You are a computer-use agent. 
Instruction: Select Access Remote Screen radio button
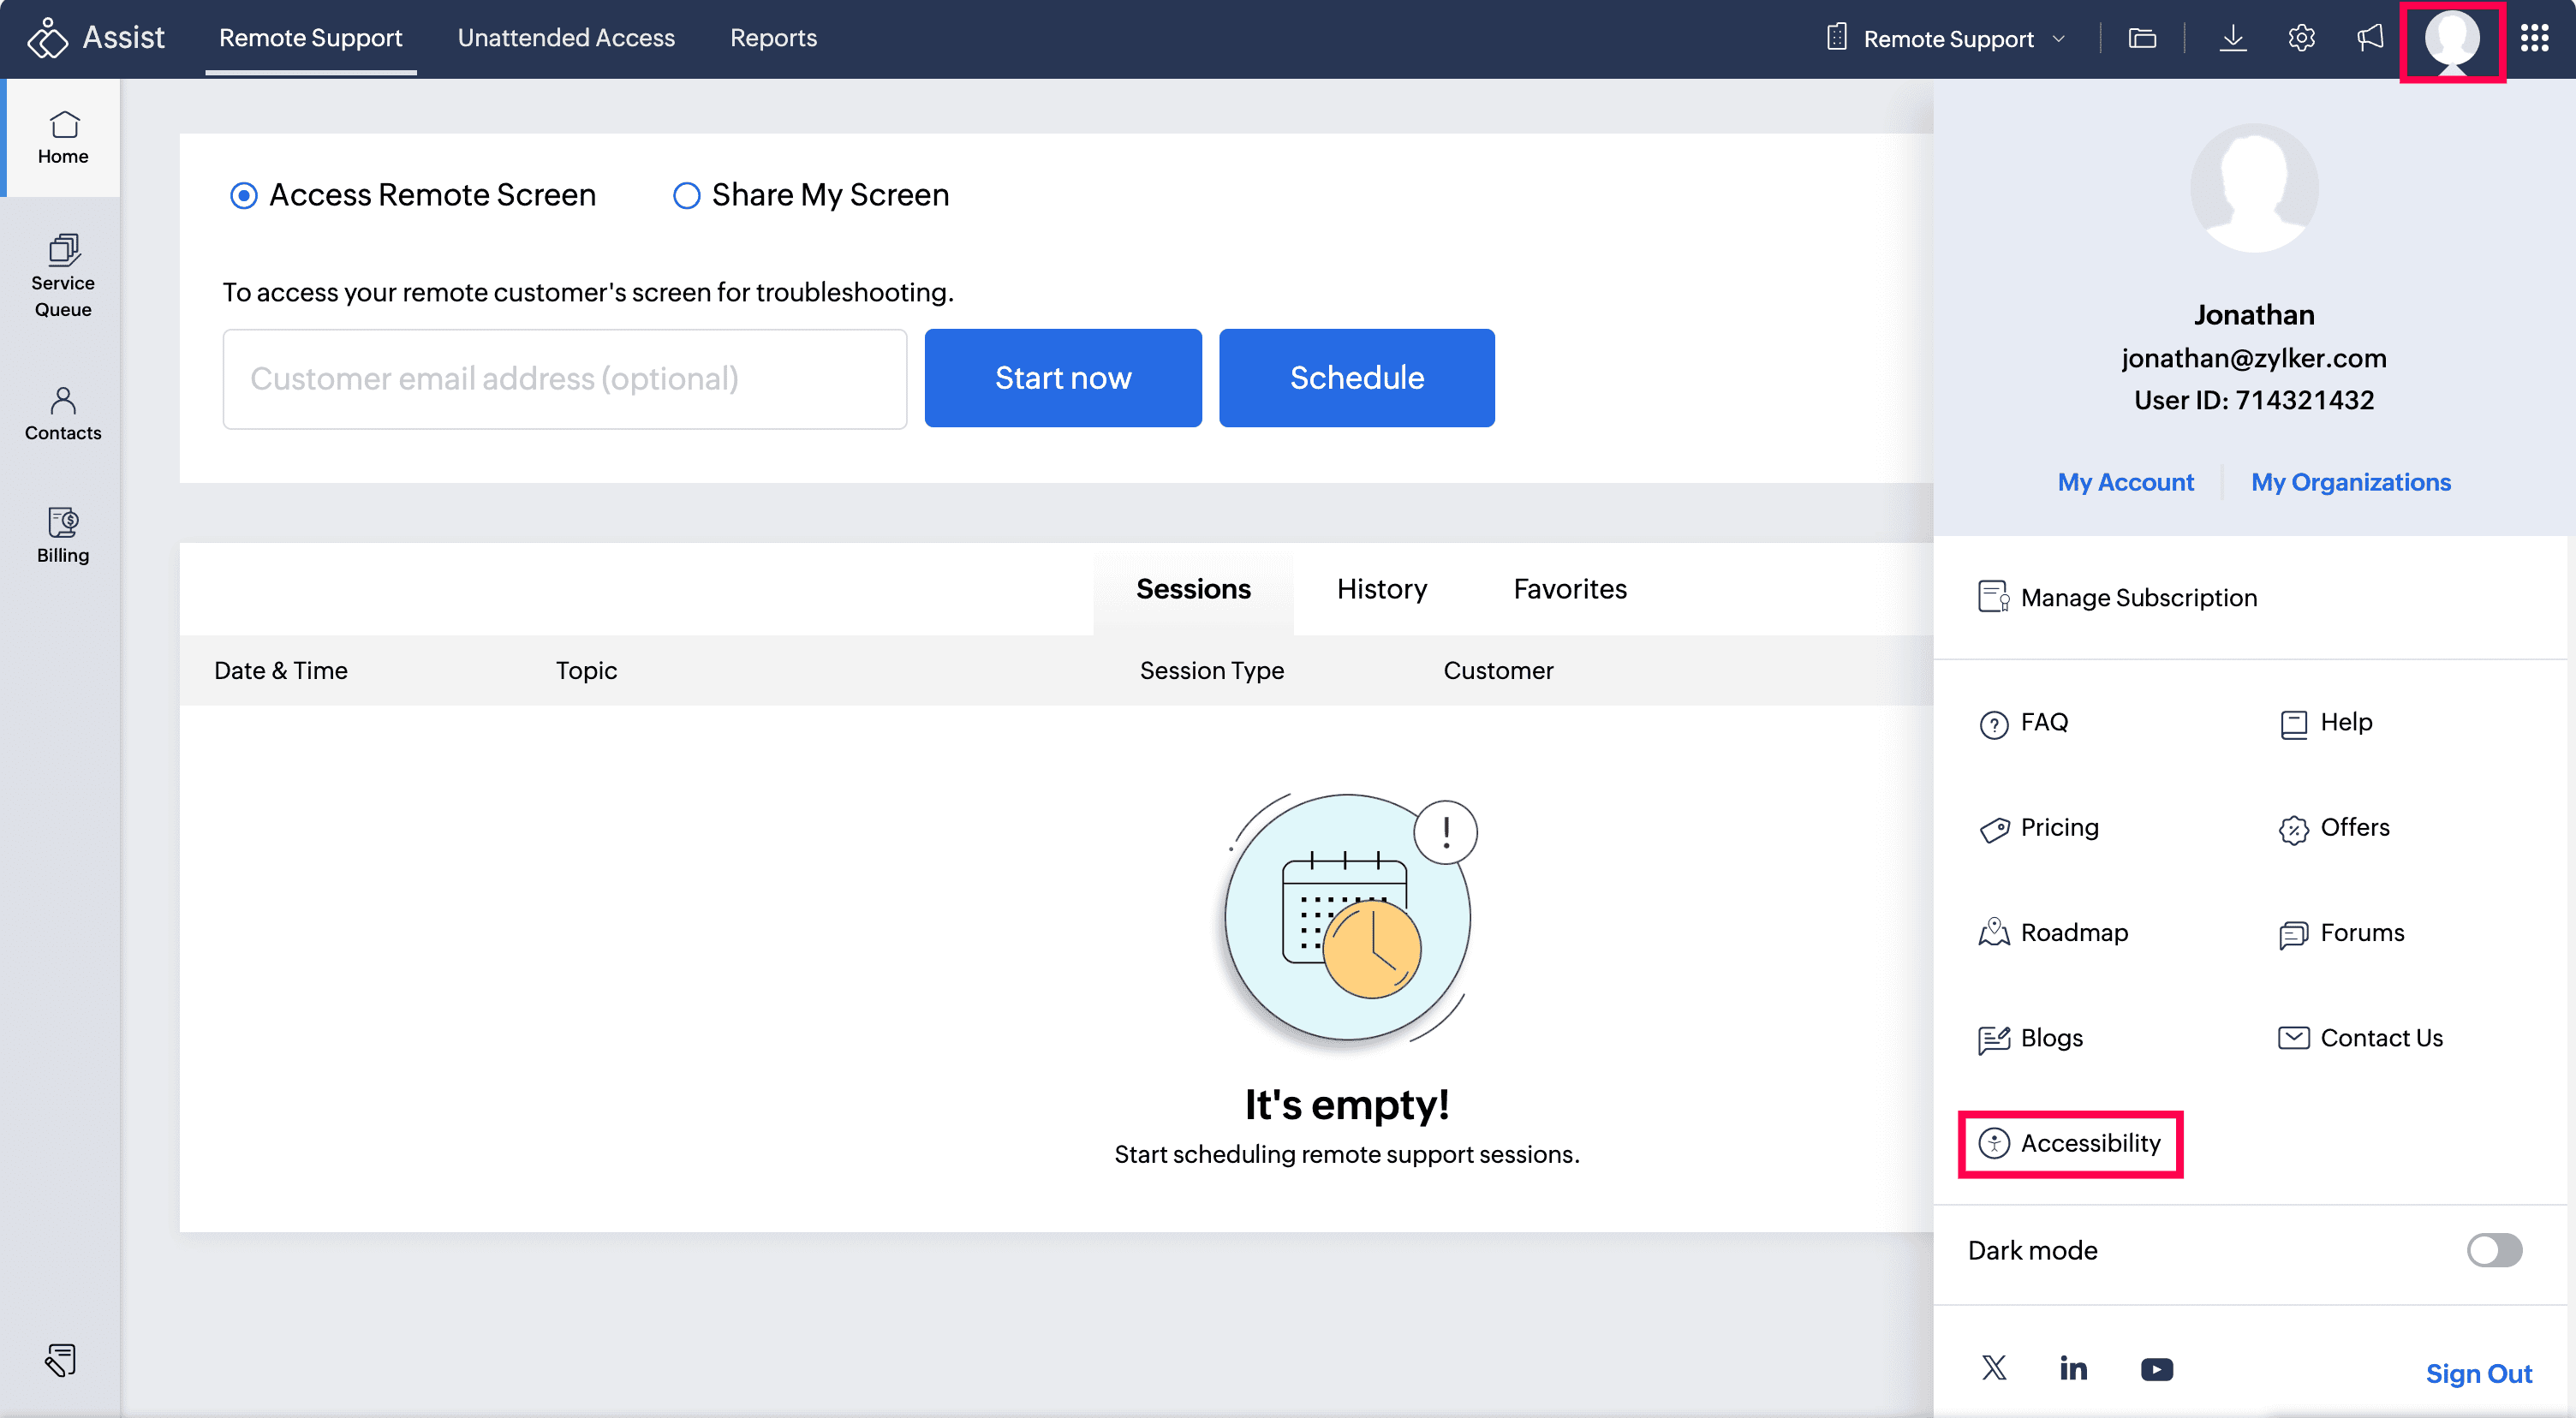(243, 195)
